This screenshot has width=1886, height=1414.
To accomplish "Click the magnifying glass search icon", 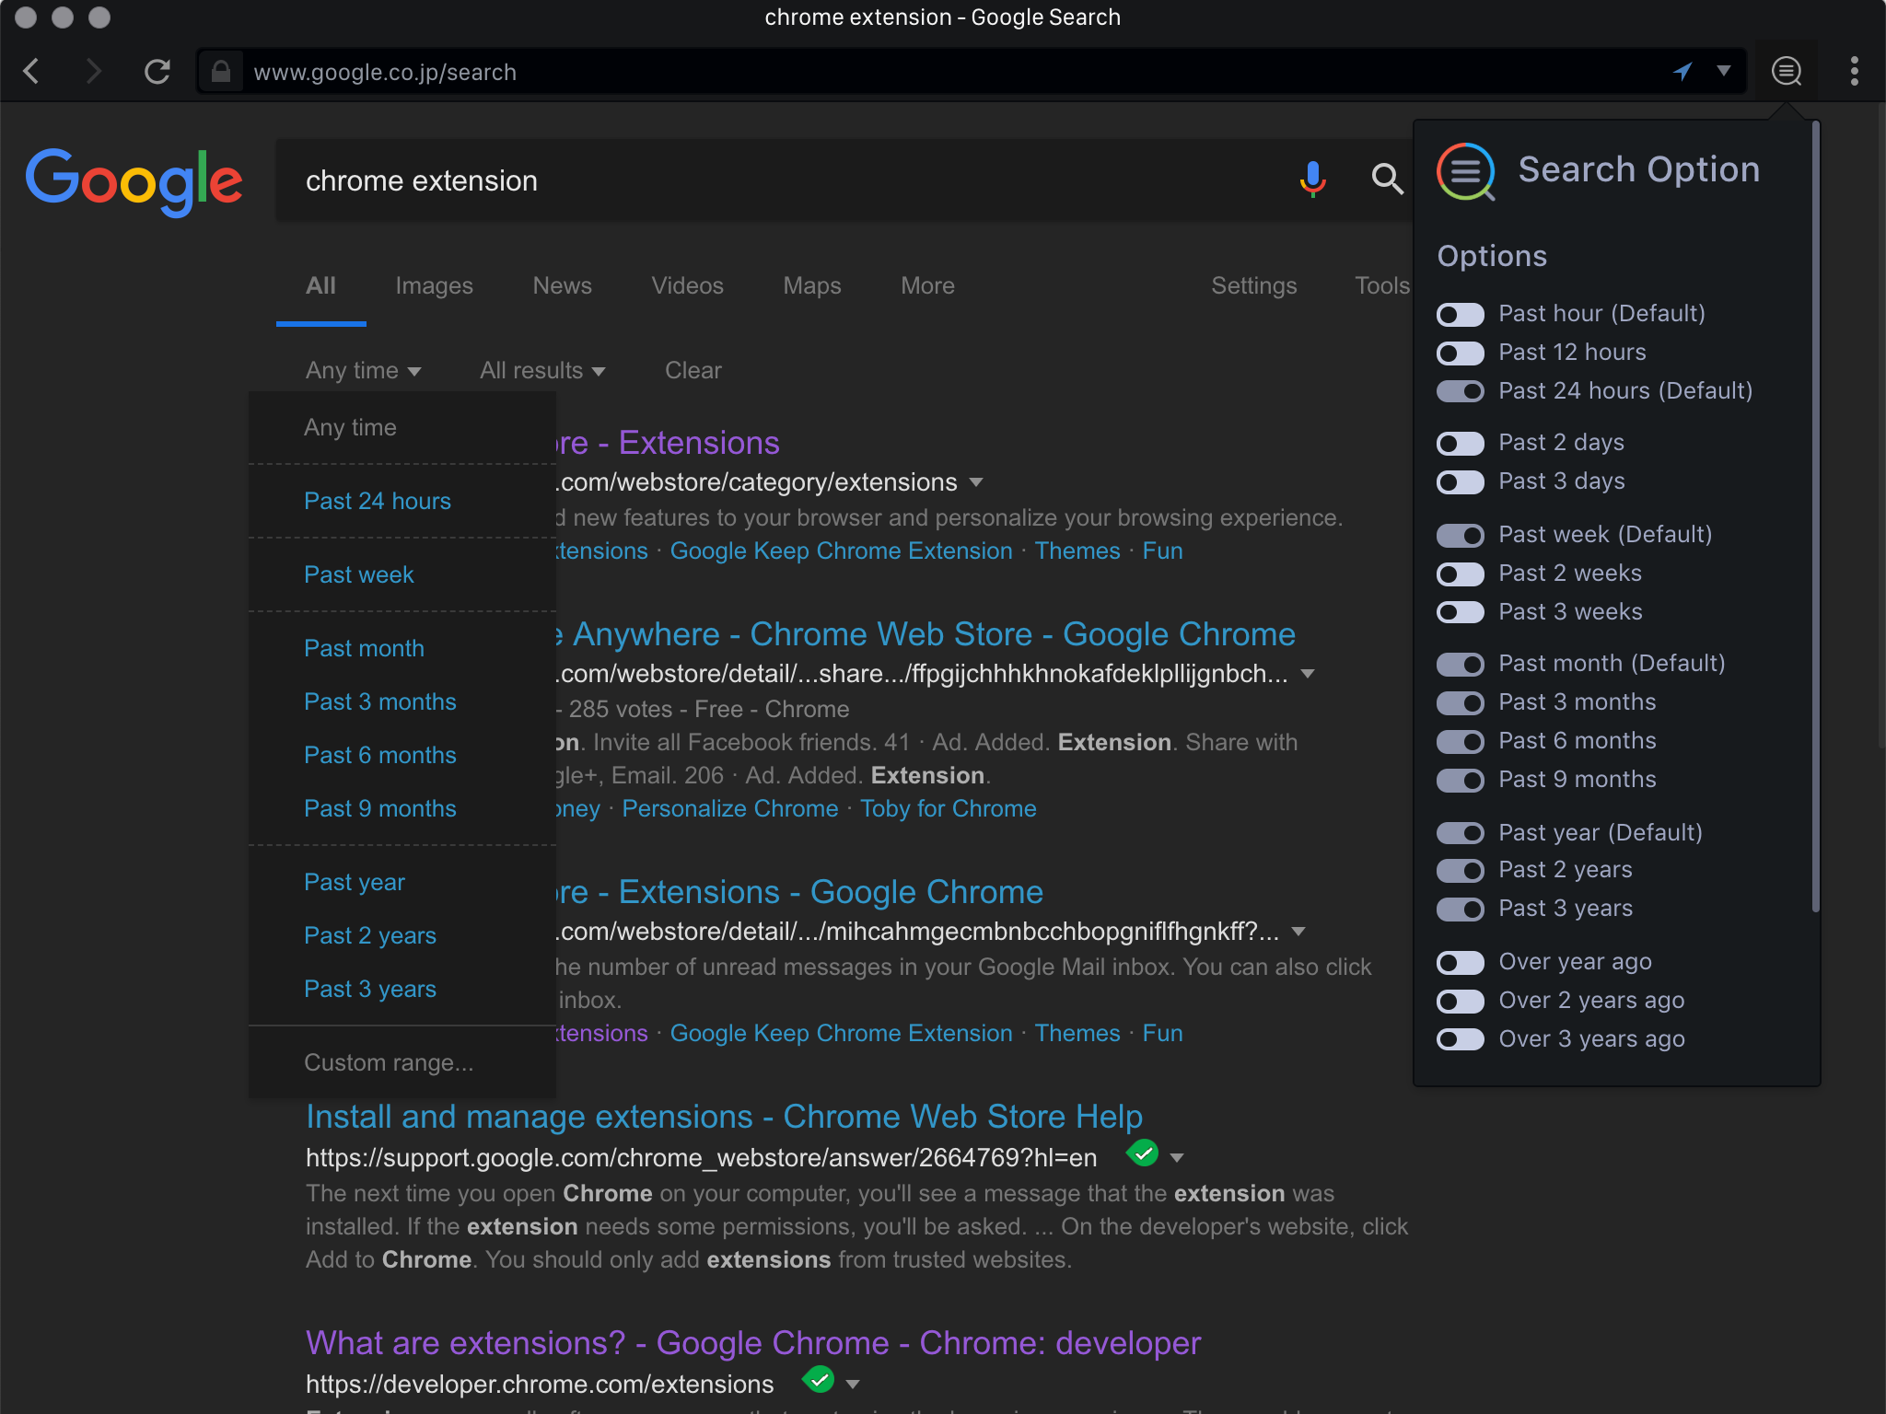I will pyautogui.click(x=1387, y=179).
